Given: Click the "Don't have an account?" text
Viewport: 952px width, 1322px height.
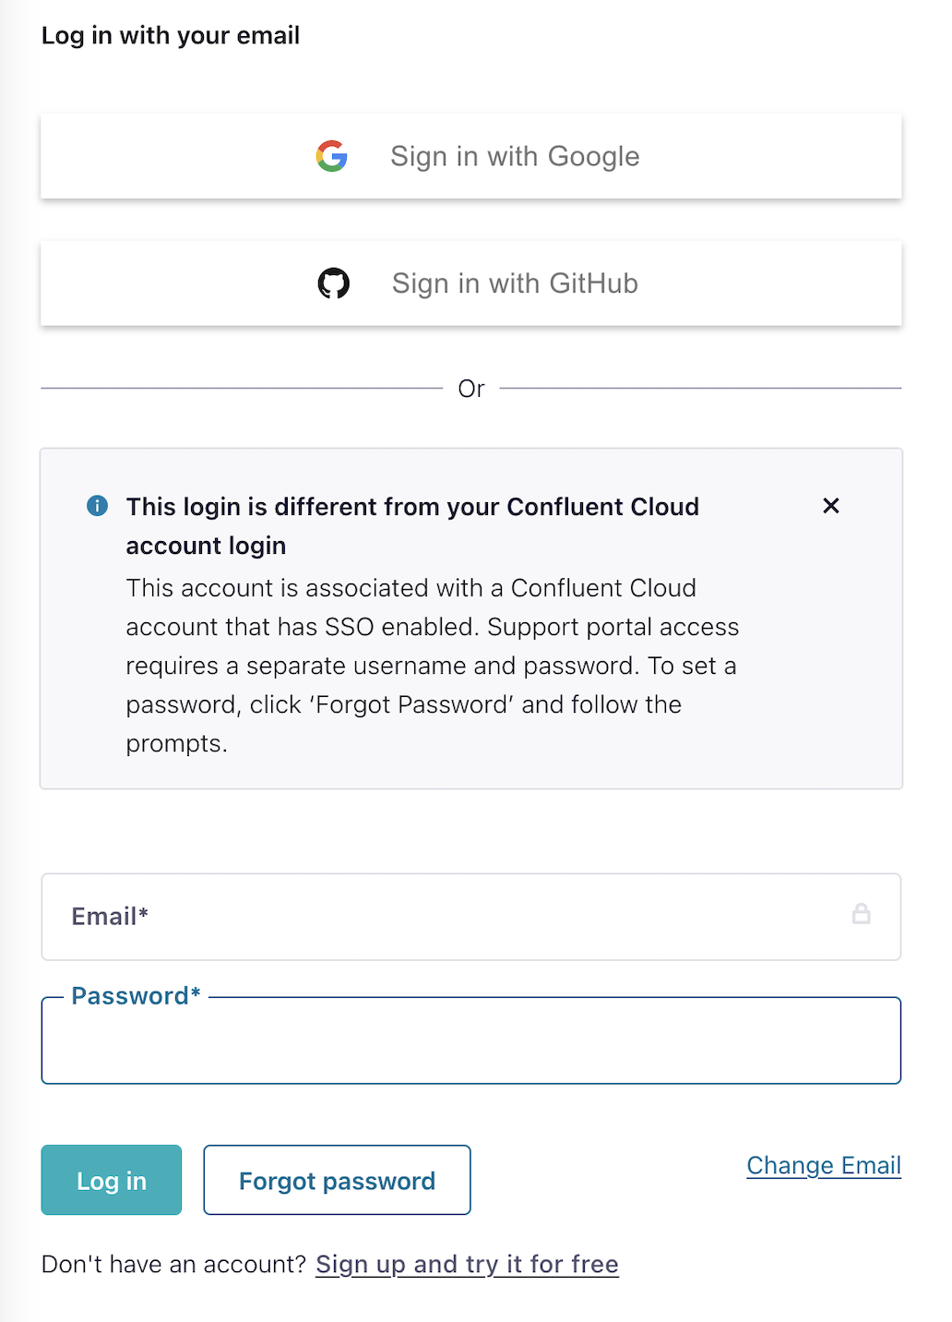Looking at the screenshot, I should (x=173, y=1264).
